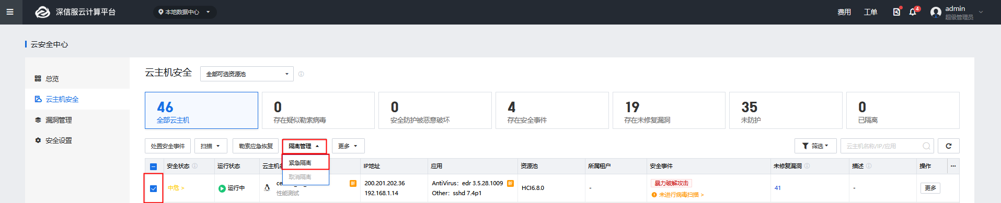
Task: Click the IP address 200.201.202.36
Action: 385,183
